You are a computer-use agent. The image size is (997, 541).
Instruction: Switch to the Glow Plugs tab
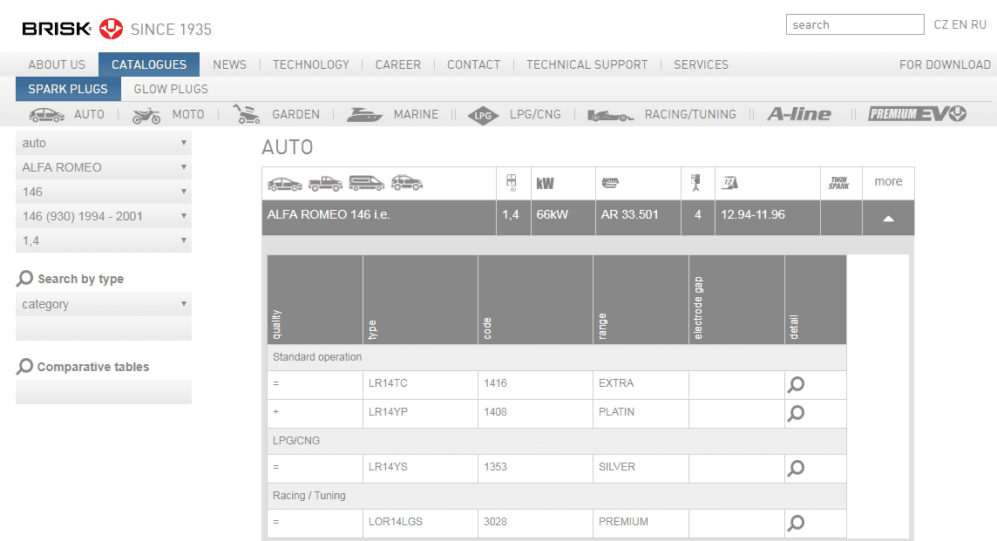[171, 89]
